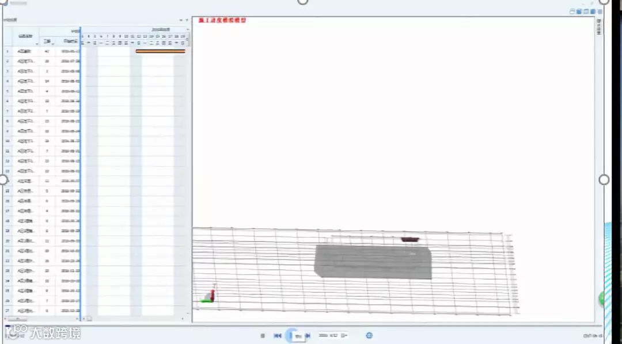Screen dimensions: 622x344
Task: Click the fifth view-layout icon at top right
Action: [x=600, y=12]
